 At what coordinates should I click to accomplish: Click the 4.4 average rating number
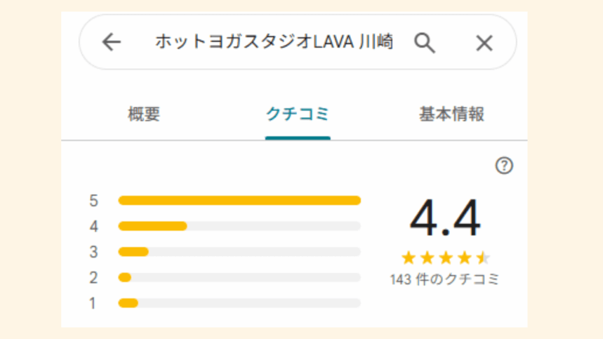(x=445, y=219)
